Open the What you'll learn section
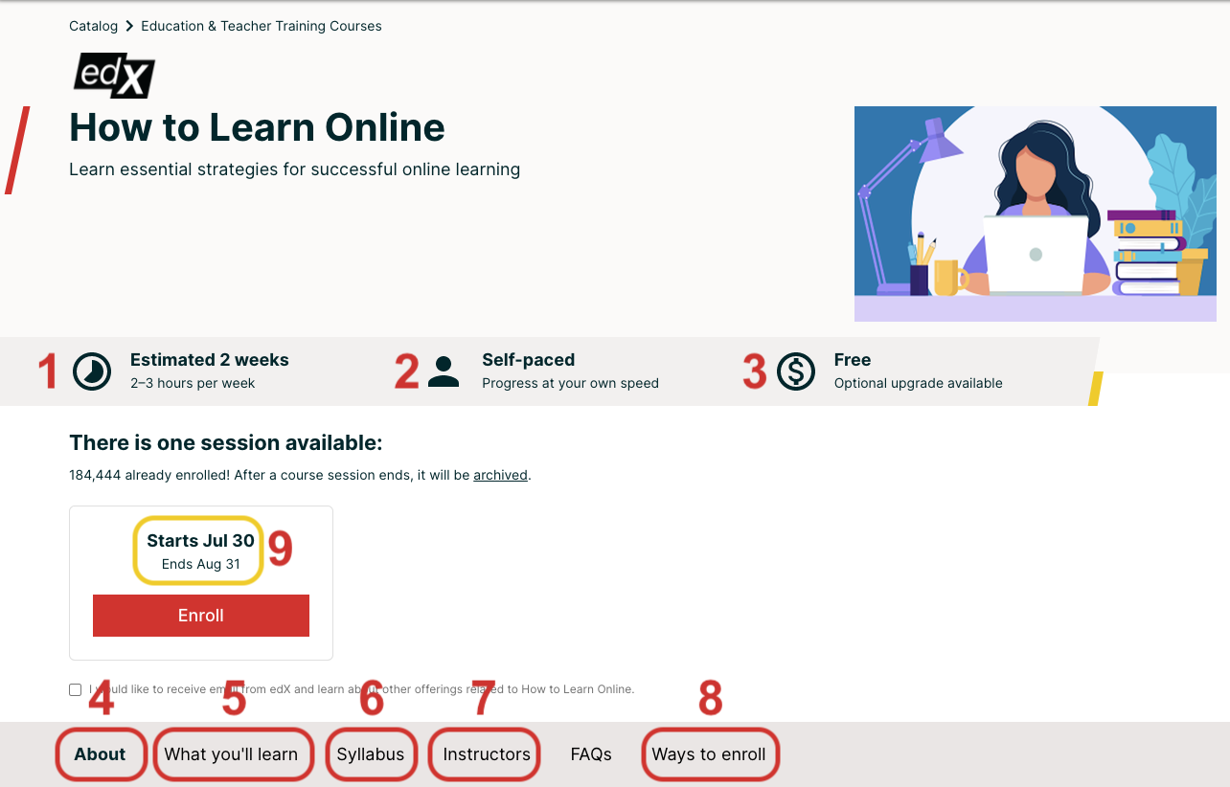This screenshot has height=787, width=1230. [x=233, y=754]
